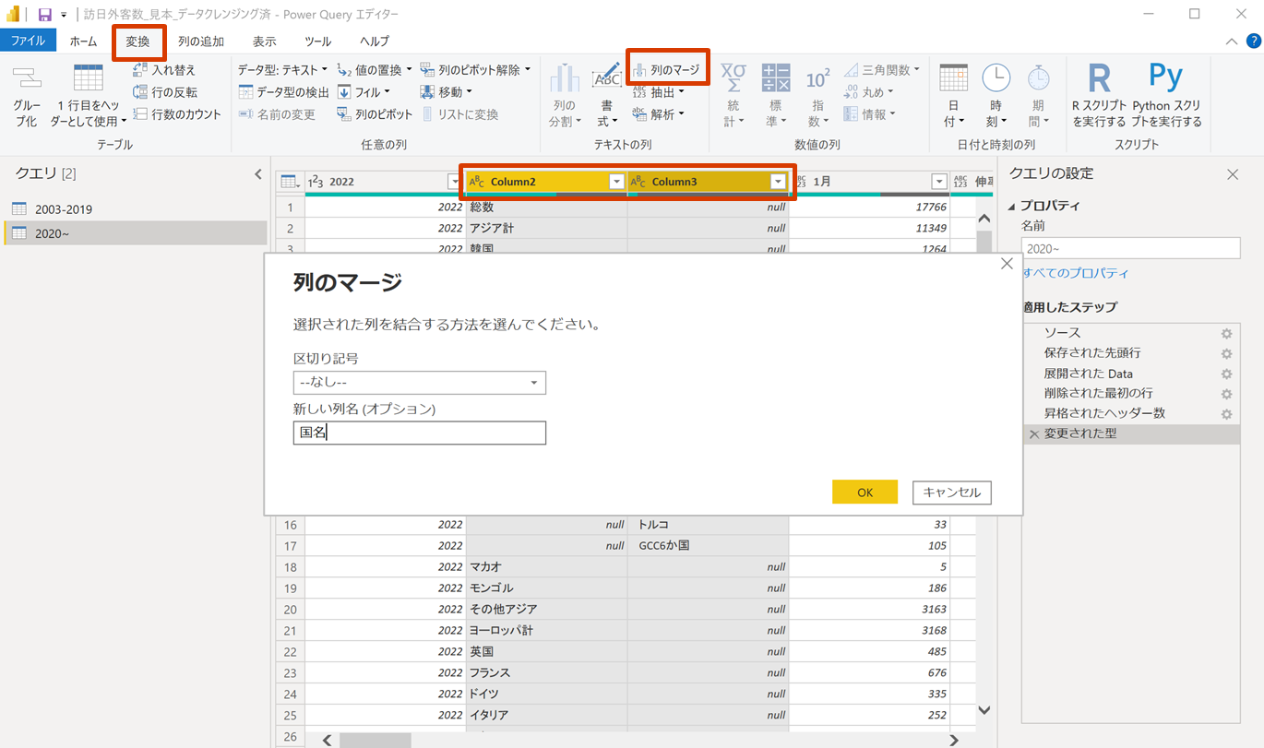Viewport: 1264px width, 748px height.
Task: Click the horizontal scrollbar thumb
Action: click(x=375, y=740)
